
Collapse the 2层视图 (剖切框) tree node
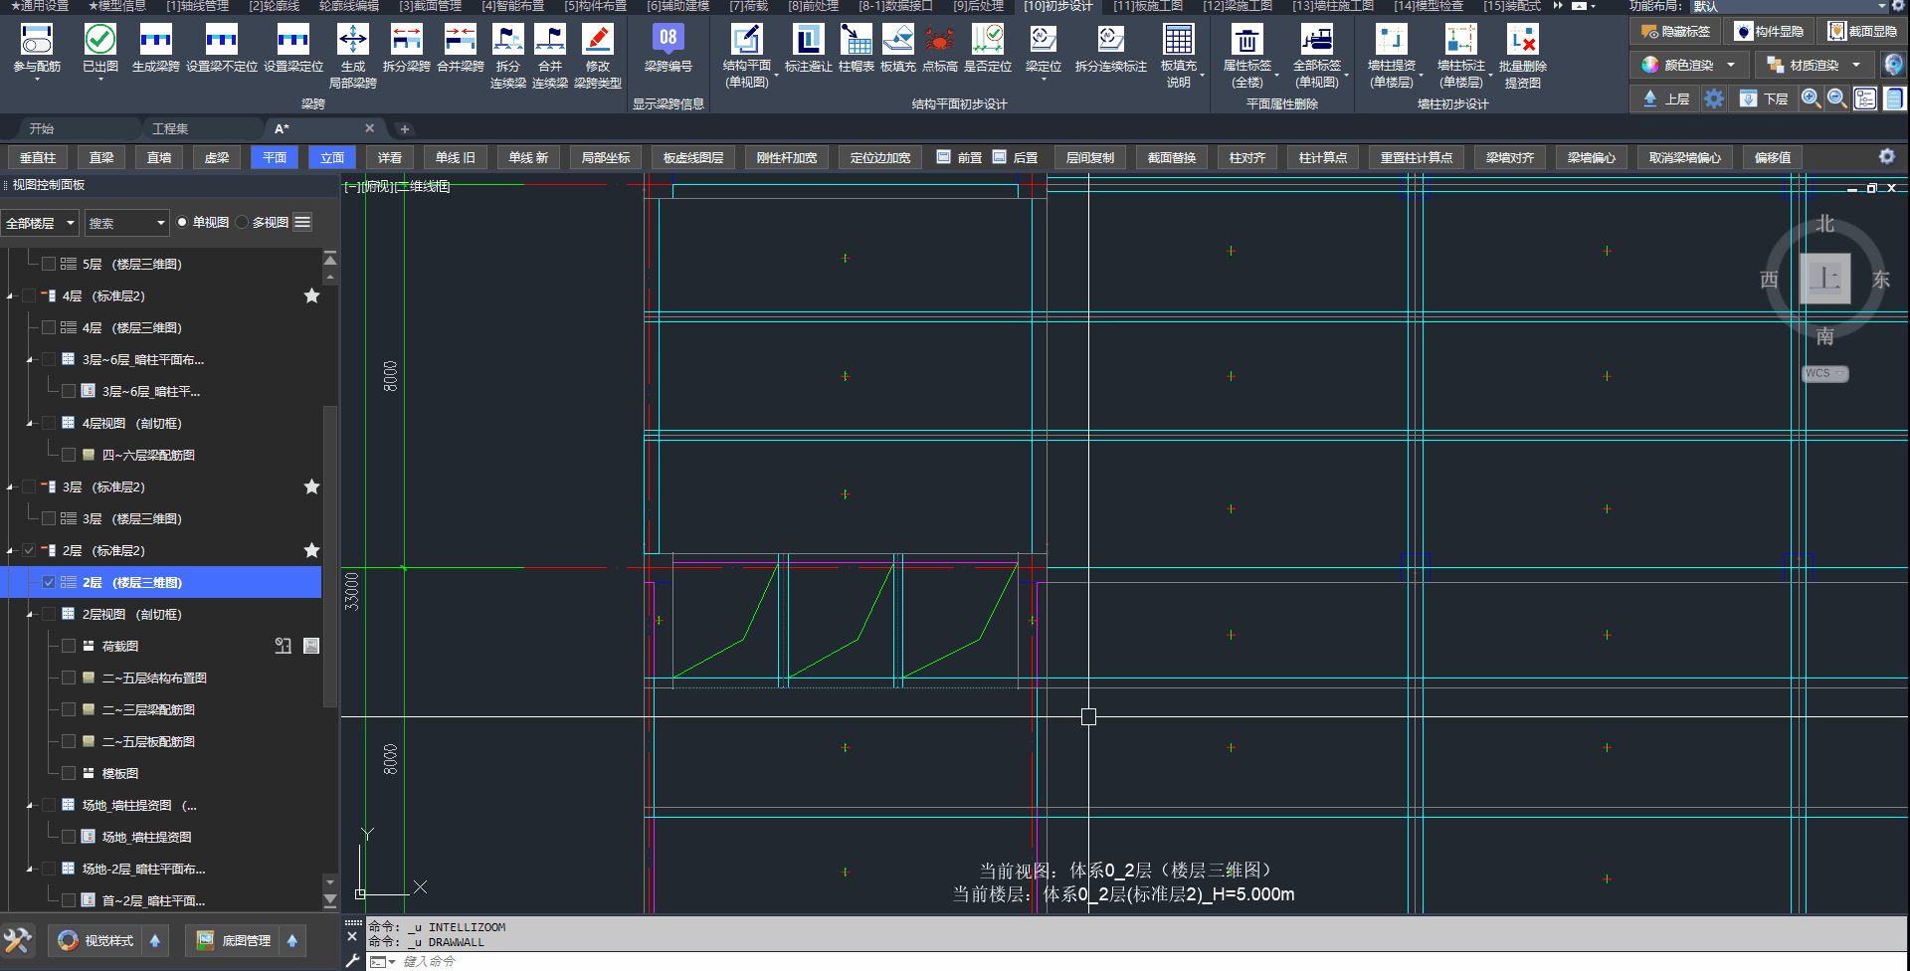30,615
